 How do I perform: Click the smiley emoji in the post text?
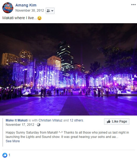click(x=39, y=18)
